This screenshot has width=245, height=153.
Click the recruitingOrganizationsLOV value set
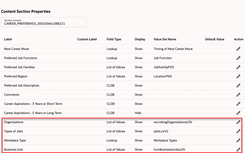[x=173, y=122]
